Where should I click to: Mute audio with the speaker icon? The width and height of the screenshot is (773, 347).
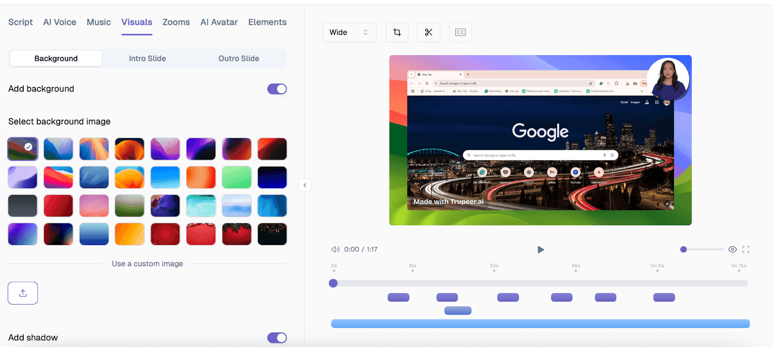click(335, 249)
